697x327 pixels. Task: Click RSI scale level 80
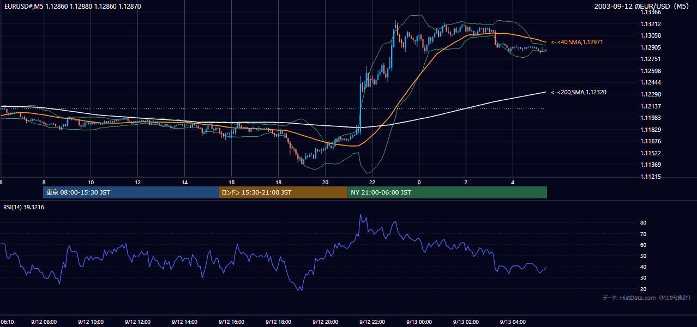click(644, 223)
